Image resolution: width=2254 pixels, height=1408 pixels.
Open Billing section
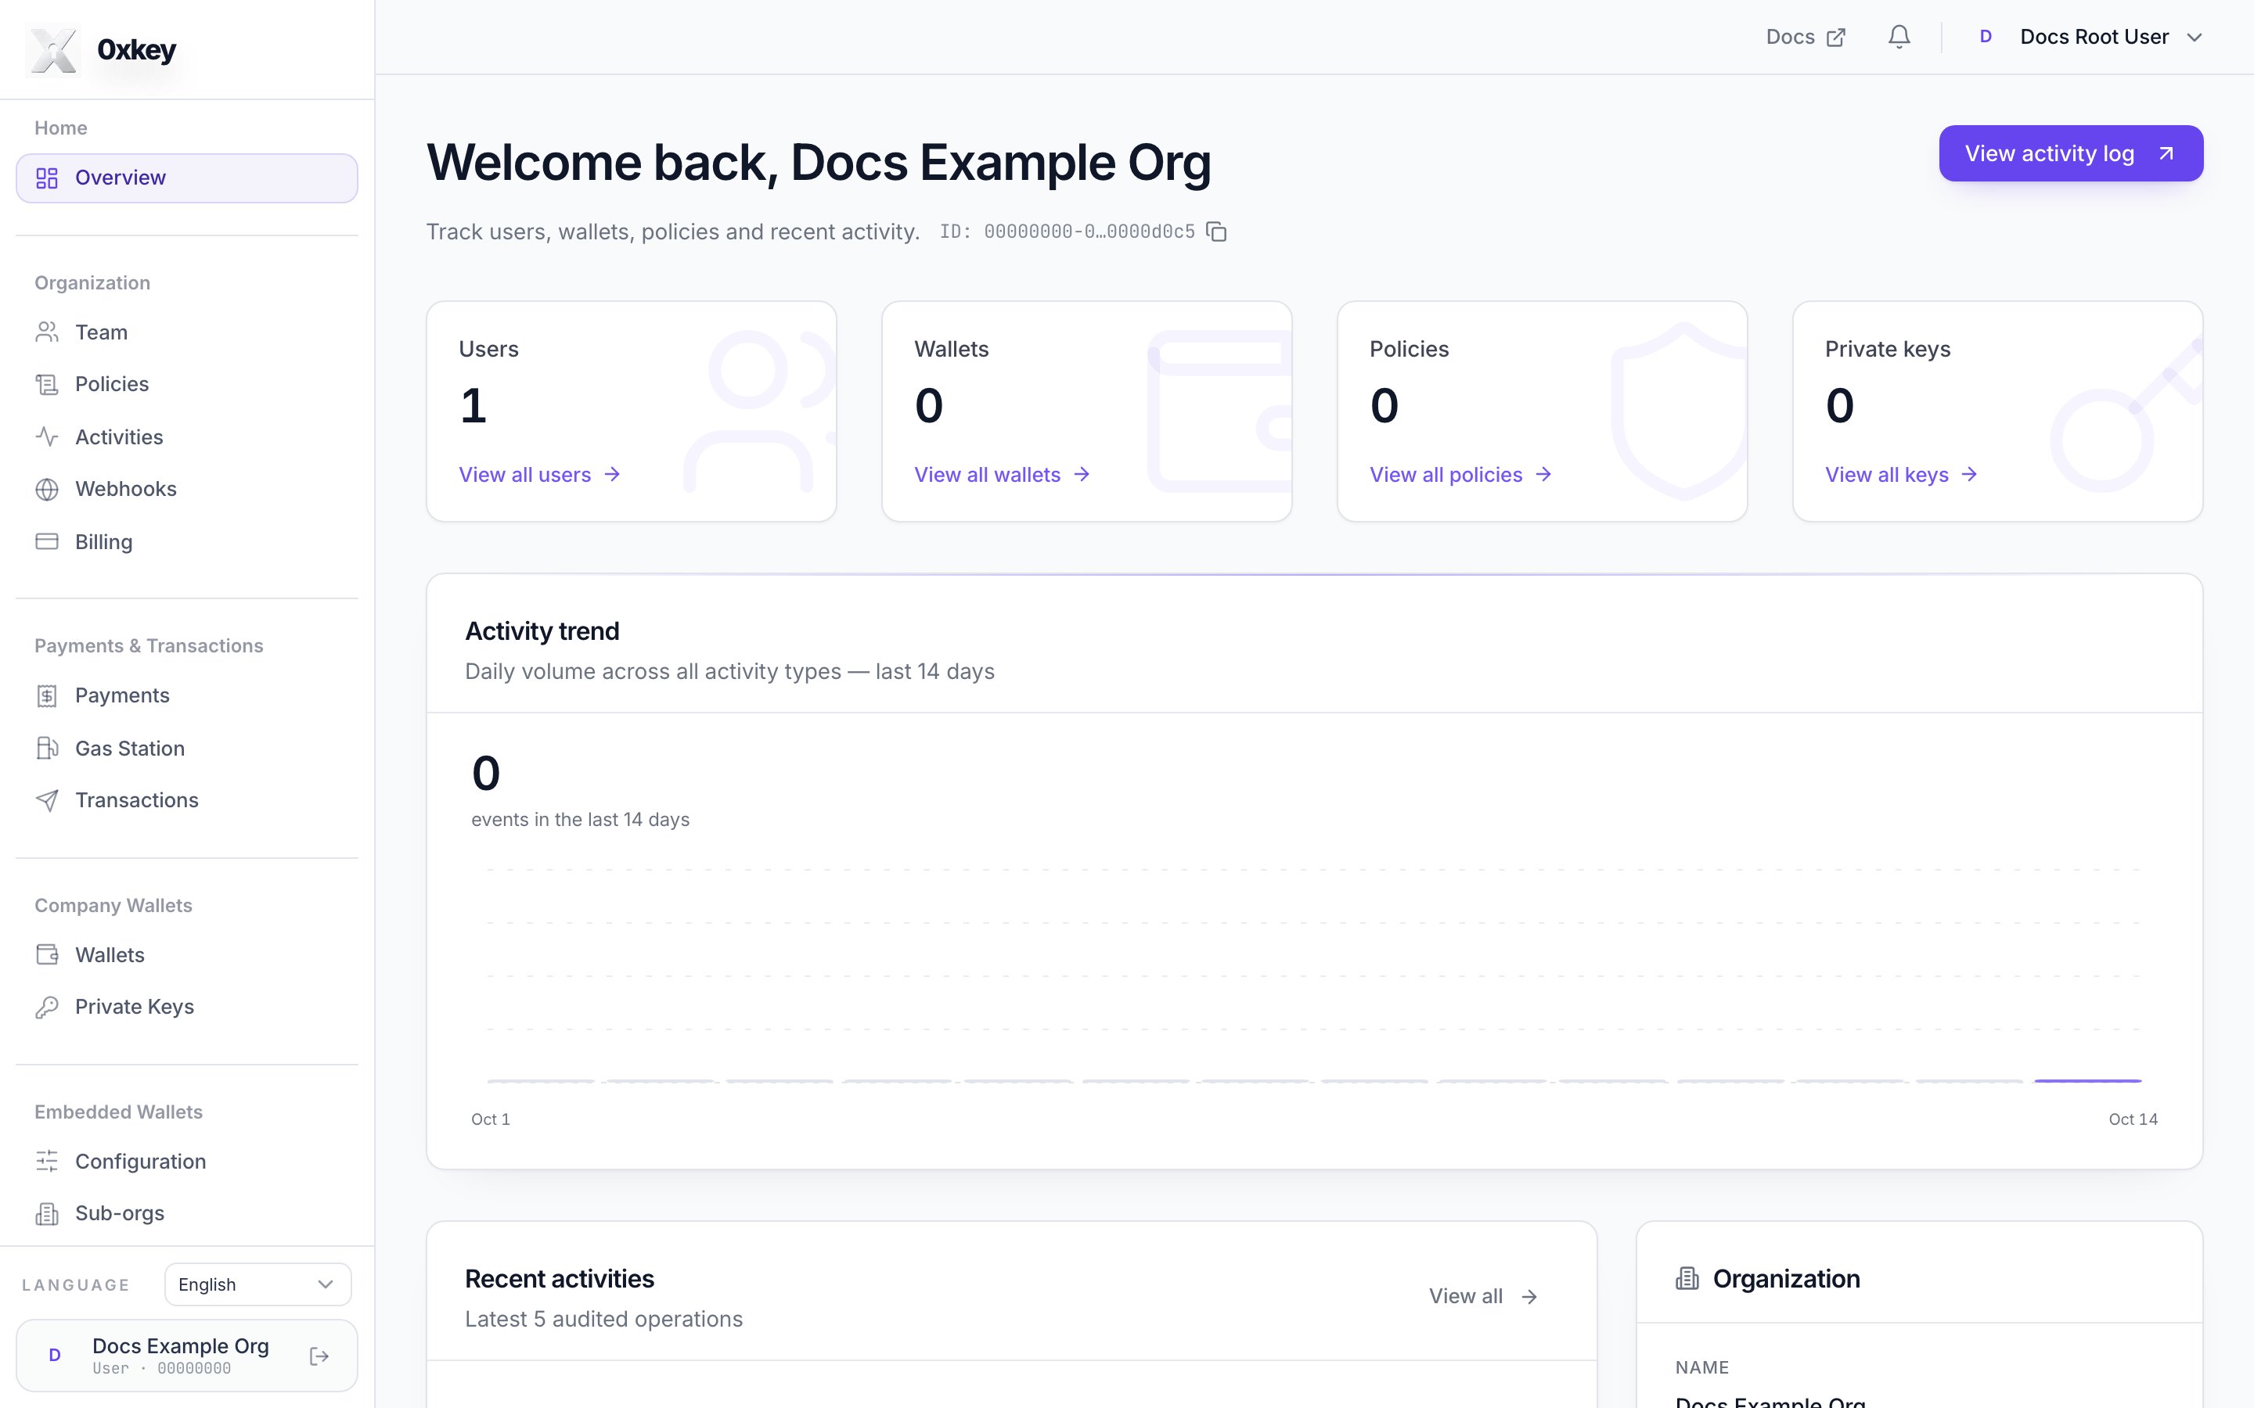(x=187, y=542)
